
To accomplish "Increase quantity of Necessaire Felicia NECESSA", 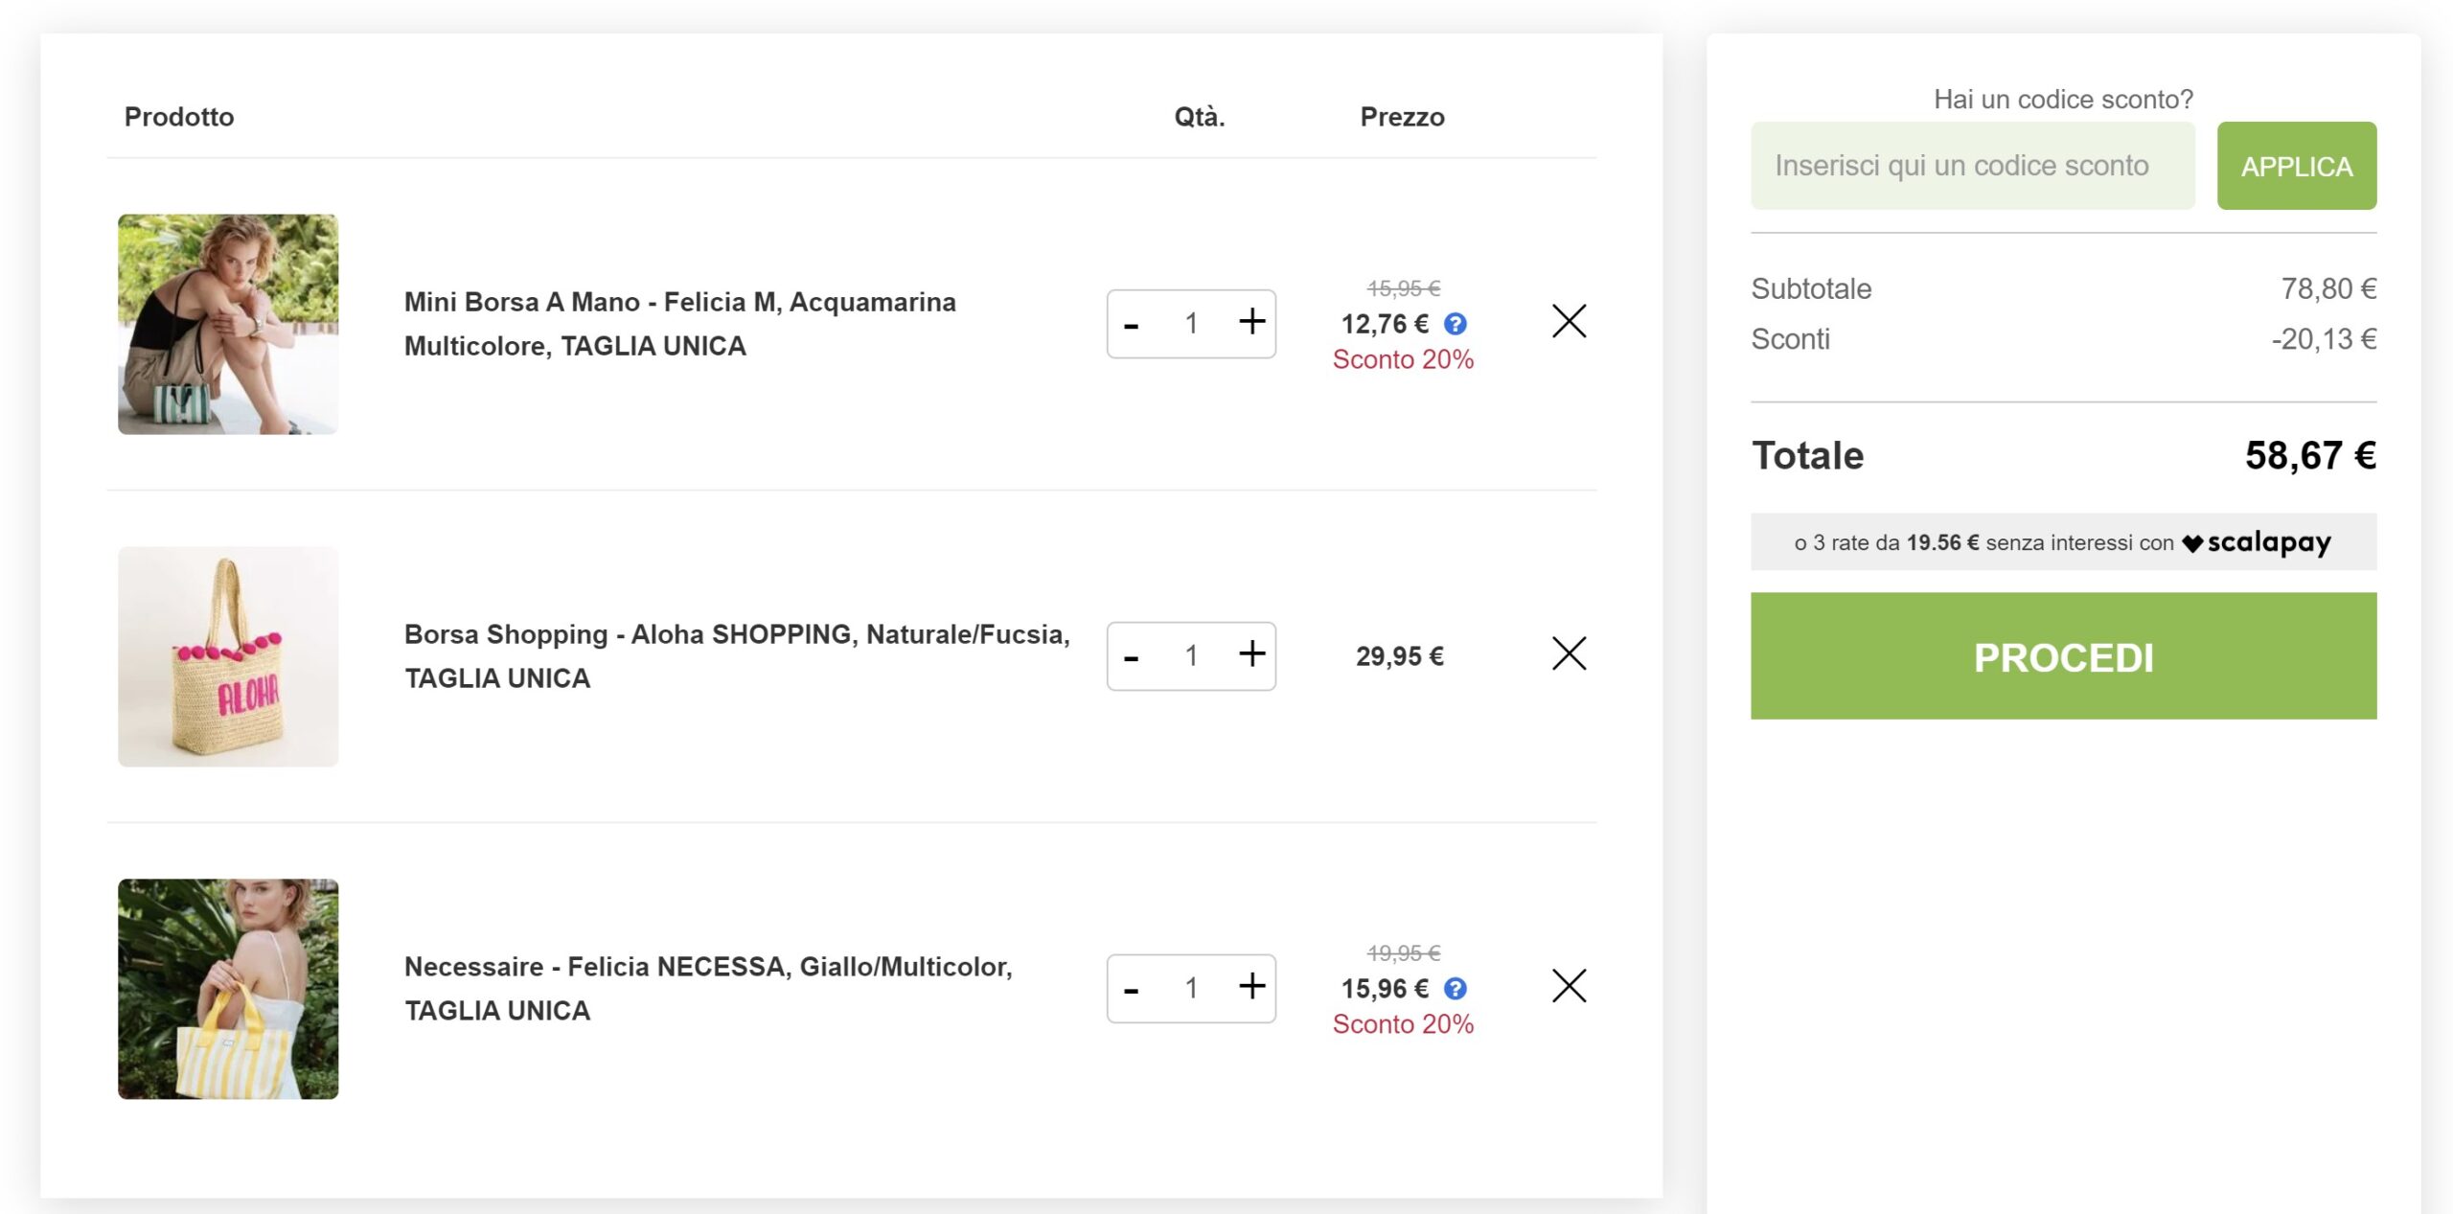I will click(x=1251, y=987).
